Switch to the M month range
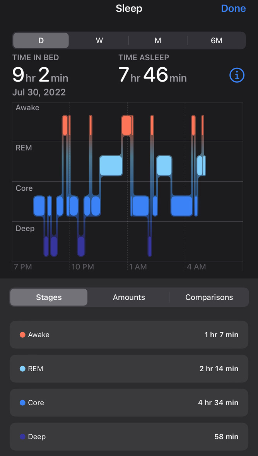The height and width of the screenshot is (456, 258). pos(158,41)
